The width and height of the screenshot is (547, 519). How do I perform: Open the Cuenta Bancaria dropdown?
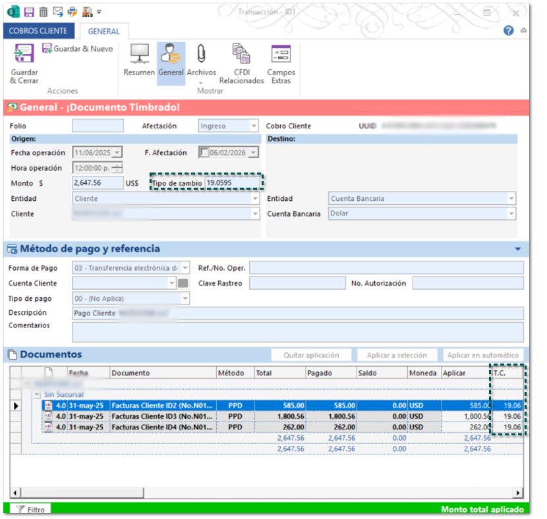511,213
